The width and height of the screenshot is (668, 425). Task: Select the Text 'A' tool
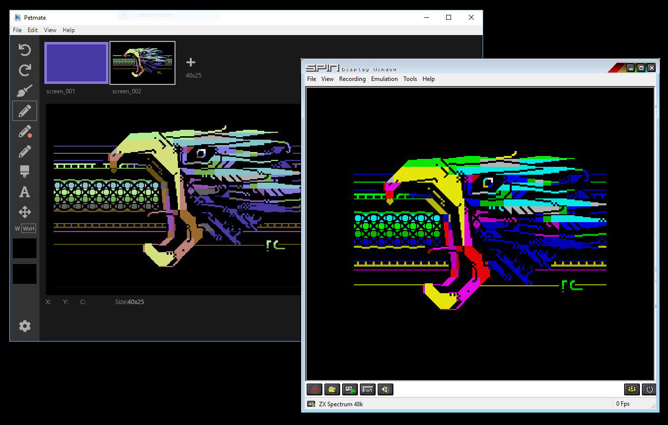[x=25, y=192]
